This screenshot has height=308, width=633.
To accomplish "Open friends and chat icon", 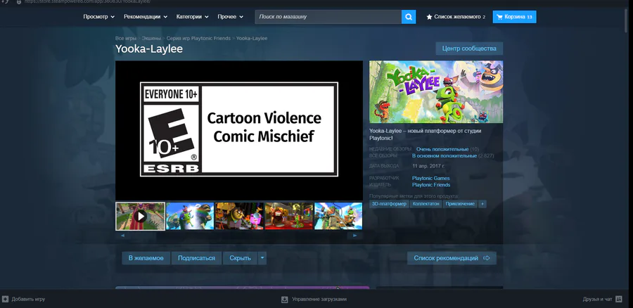I will click(x=619, y=299).
